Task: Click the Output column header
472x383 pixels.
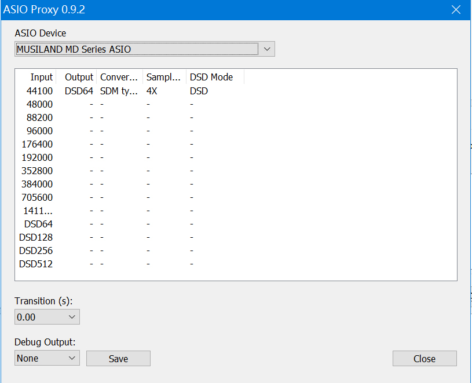Action: pyautogui.click(x=79, y=77)
